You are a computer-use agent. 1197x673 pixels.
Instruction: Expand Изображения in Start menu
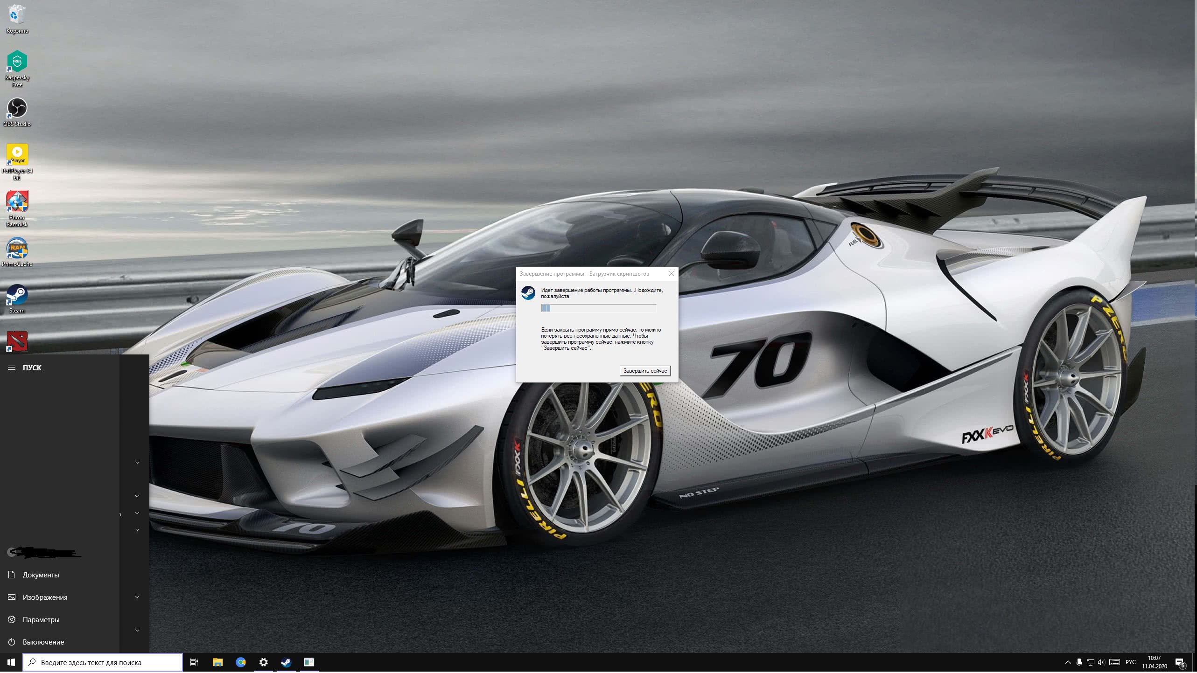pos(136,597)
